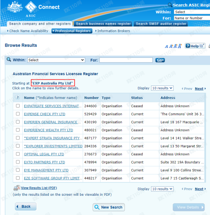Click the magnifier next to Search ASIC Registers
The image size is (210, 215).
[170, 5]
